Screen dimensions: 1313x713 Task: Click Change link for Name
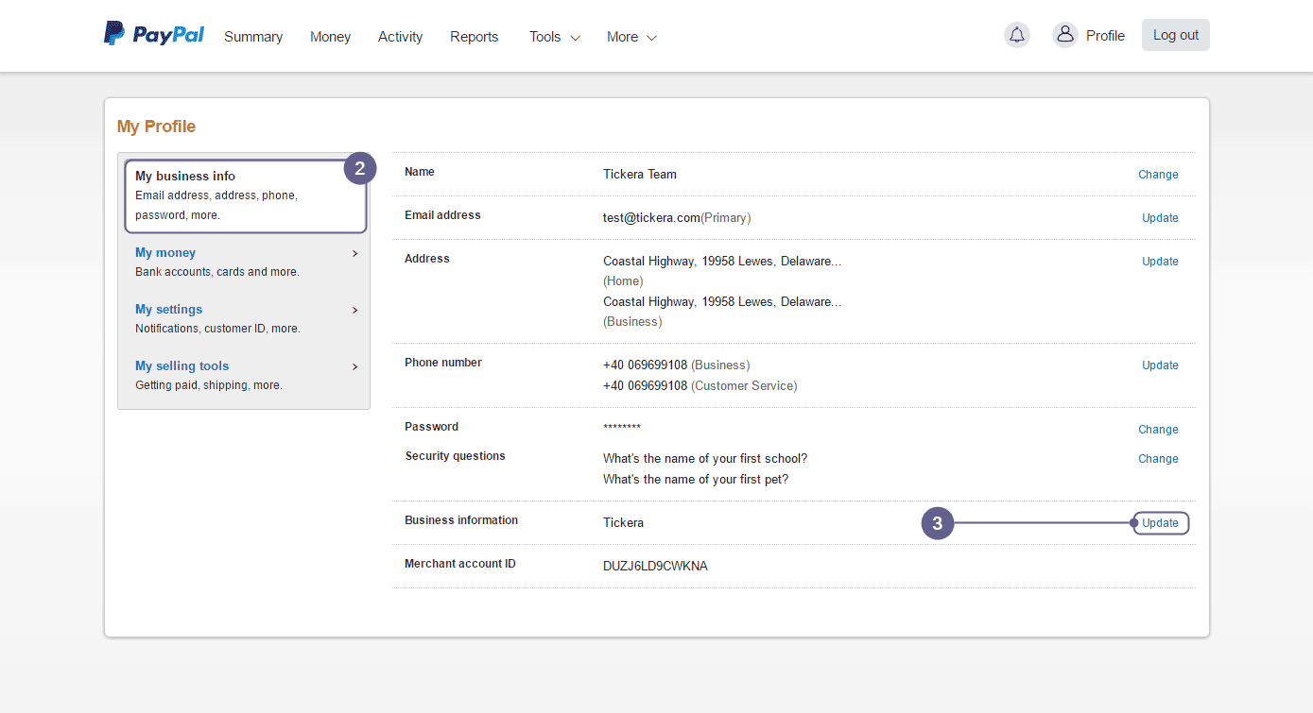(1158, 175)
